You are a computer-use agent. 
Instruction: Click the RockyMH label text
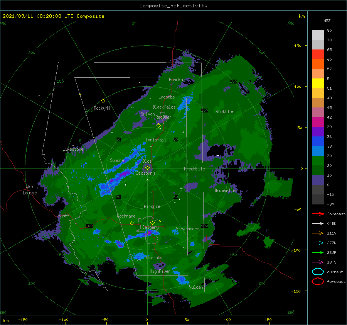pyautogui.click(x=102, y=108)
